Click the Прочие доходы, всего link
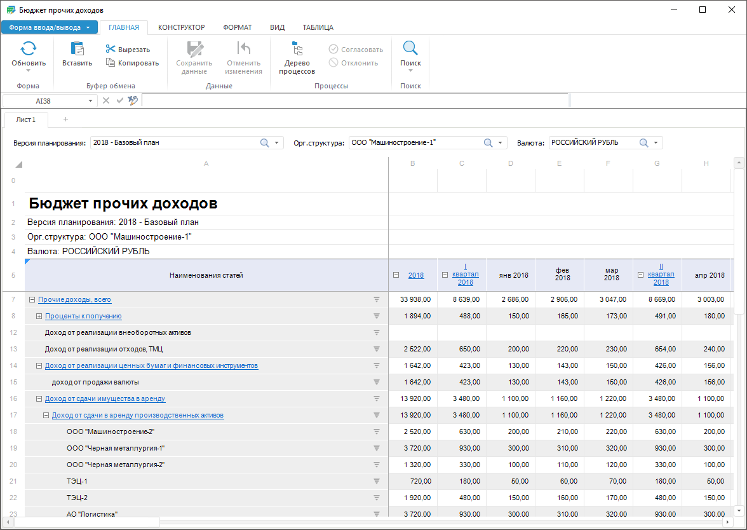This screenshot has height=530, width=747. 74,300
